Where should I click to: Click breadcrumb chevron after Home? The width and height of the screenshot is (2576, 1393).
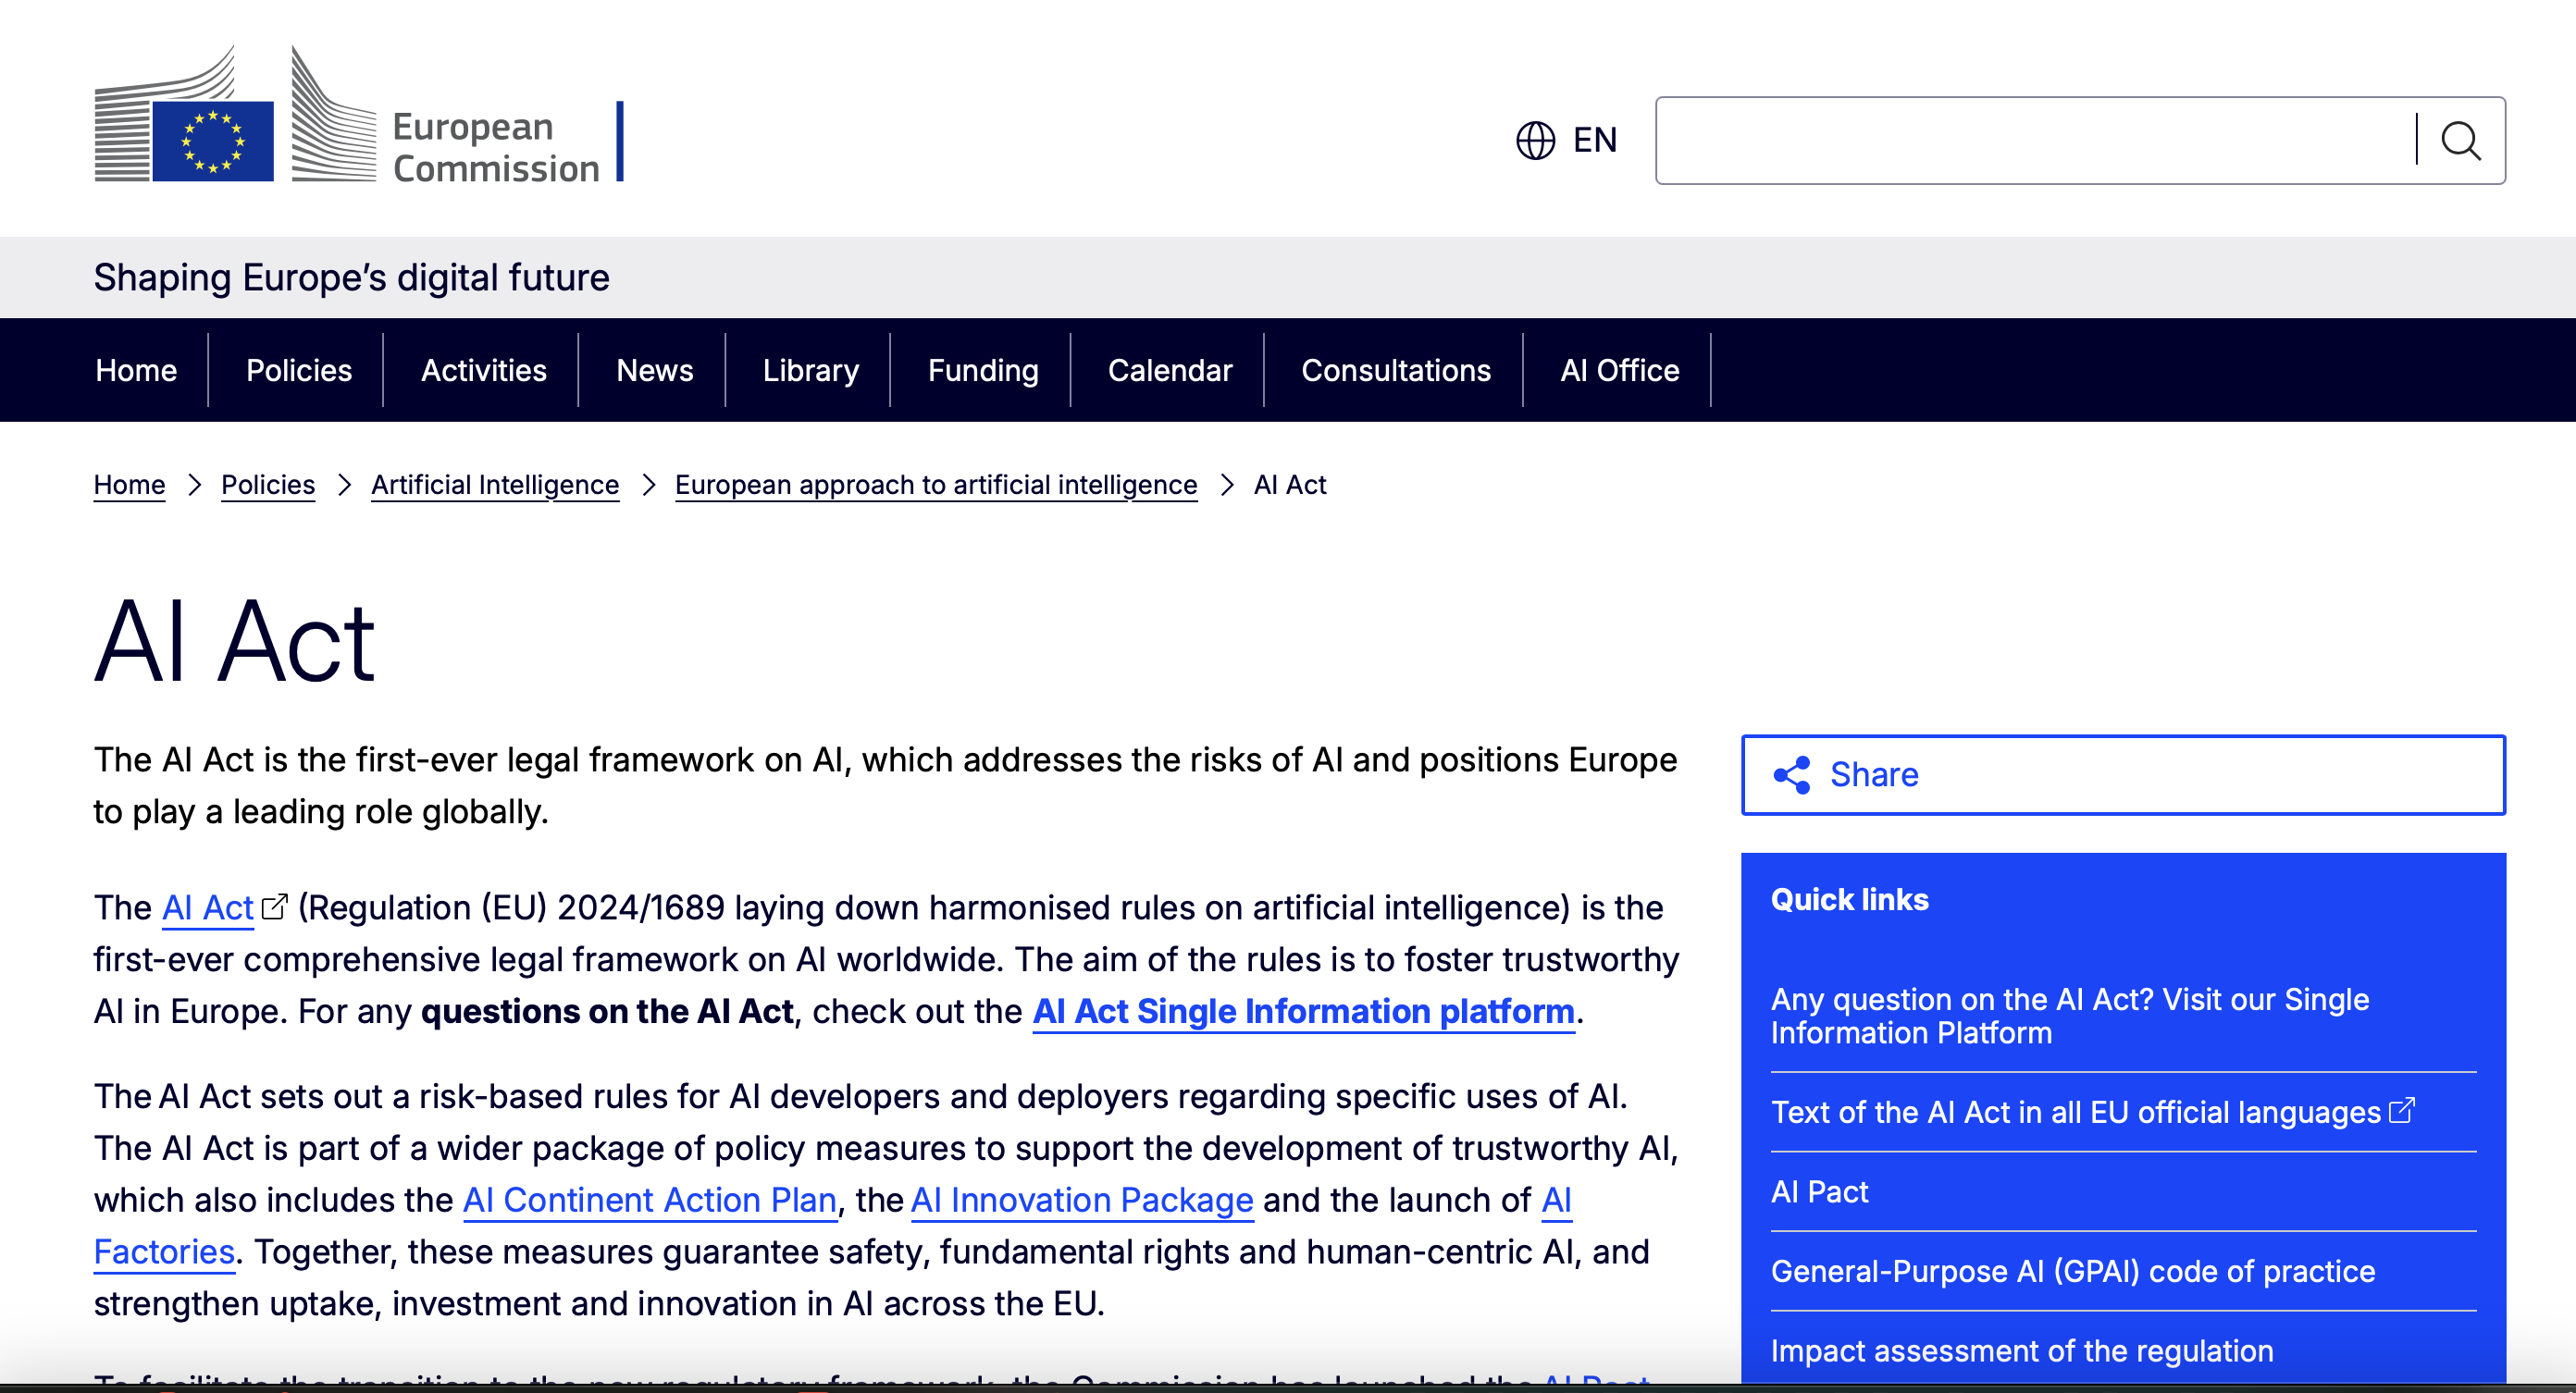click(x=194, y=485)
